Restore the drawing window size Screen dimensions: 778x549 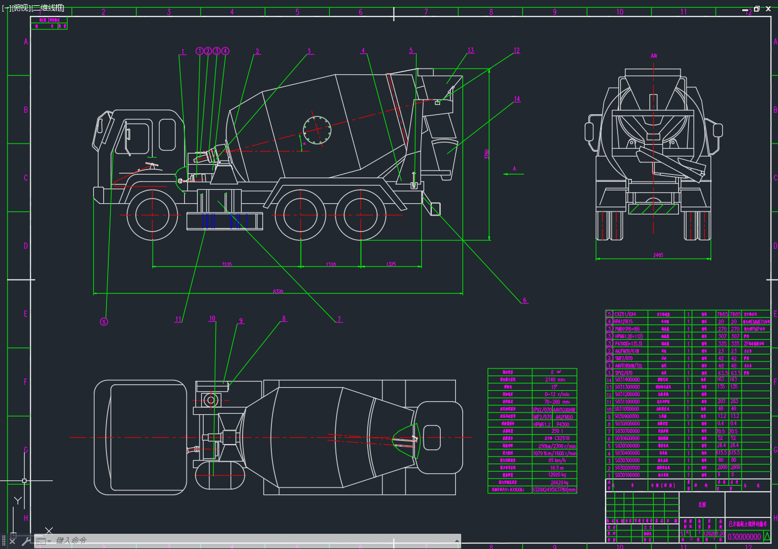click(757, 9)
